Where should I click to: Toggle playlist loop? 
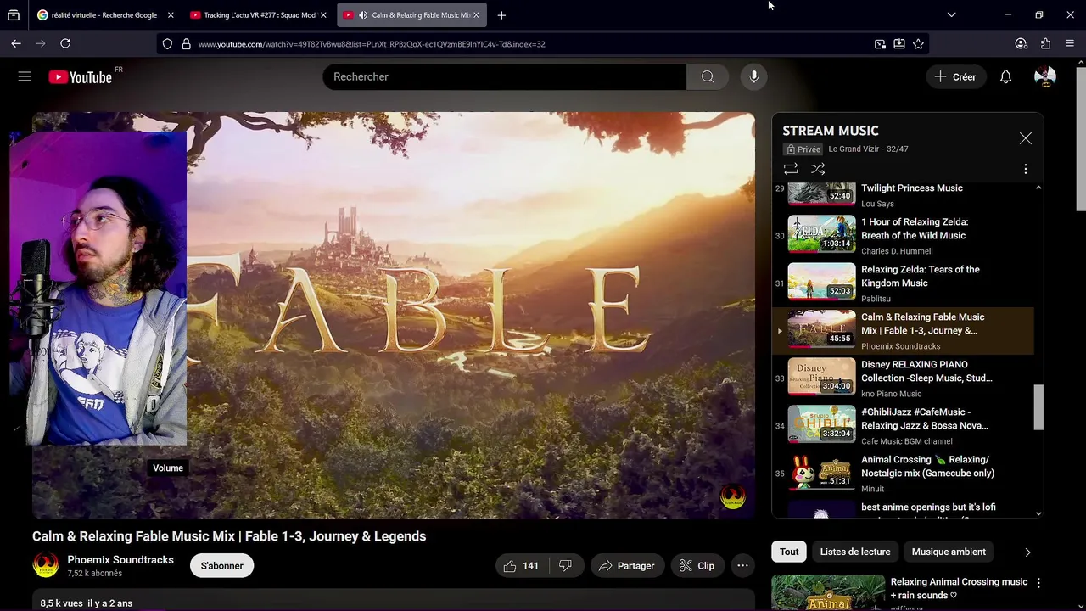[x=791, y=169]
